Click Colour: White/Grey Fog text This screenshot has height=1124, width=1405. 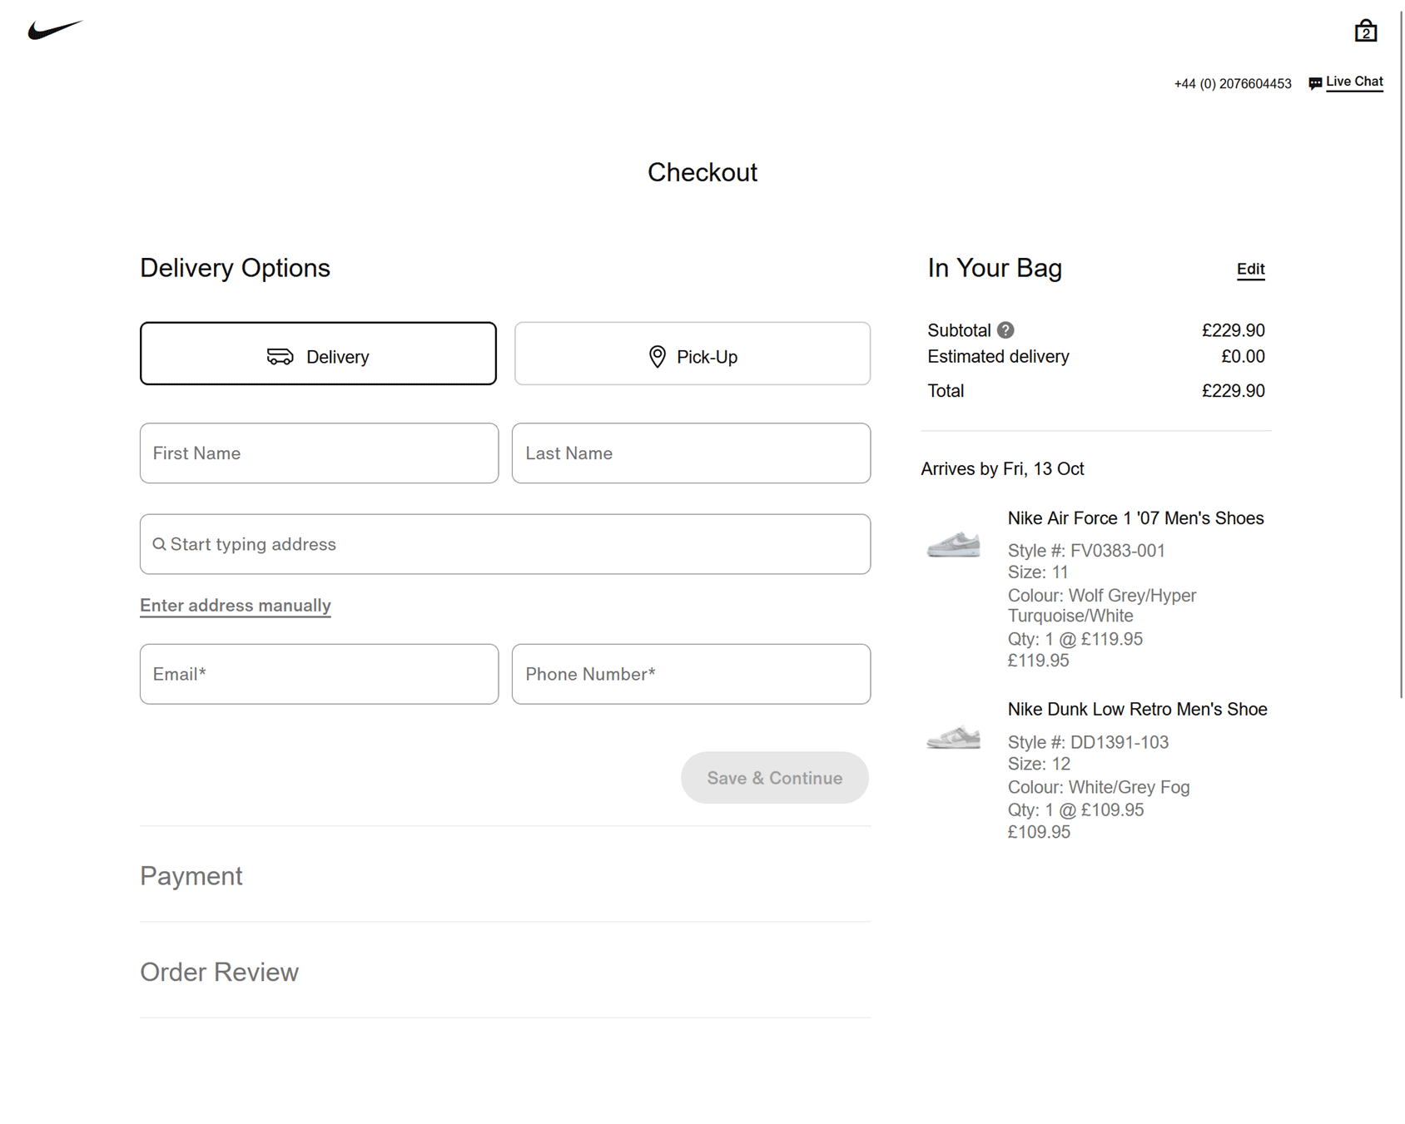(1099, 787)
